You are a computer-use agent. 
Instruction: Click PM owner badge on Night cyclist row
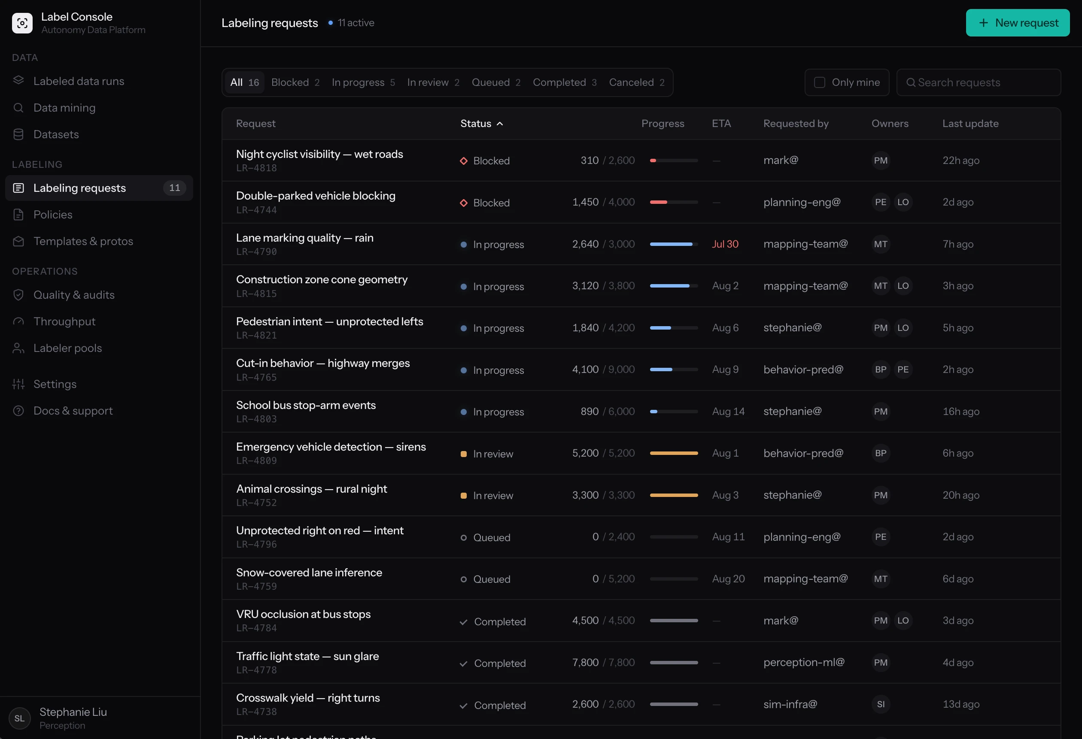point(880,161)
